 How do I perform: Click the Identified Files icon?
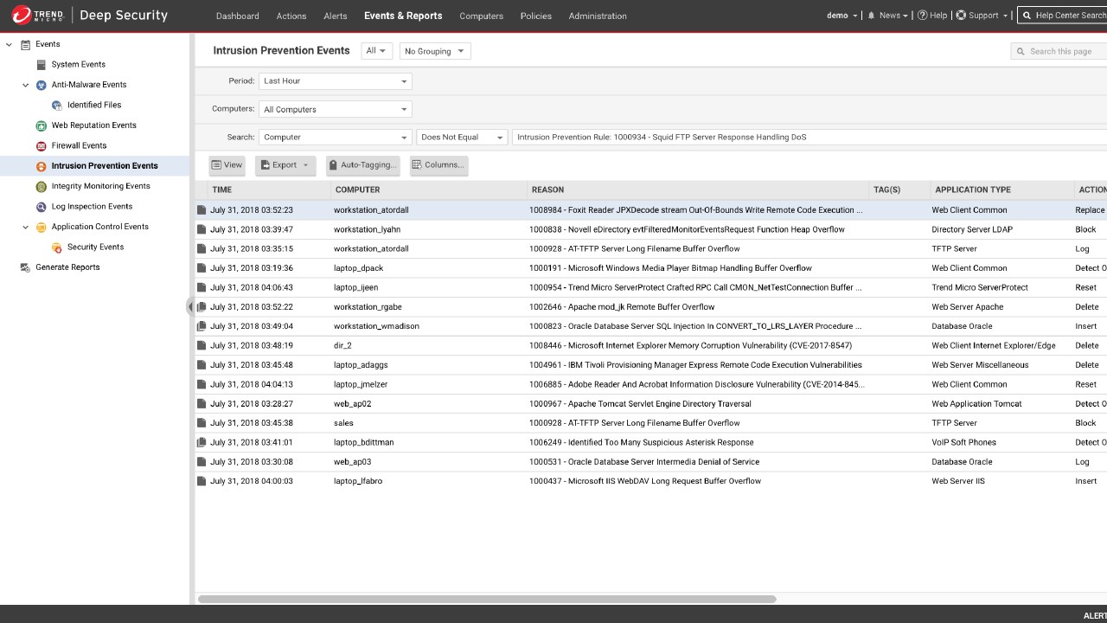(57, 106)
